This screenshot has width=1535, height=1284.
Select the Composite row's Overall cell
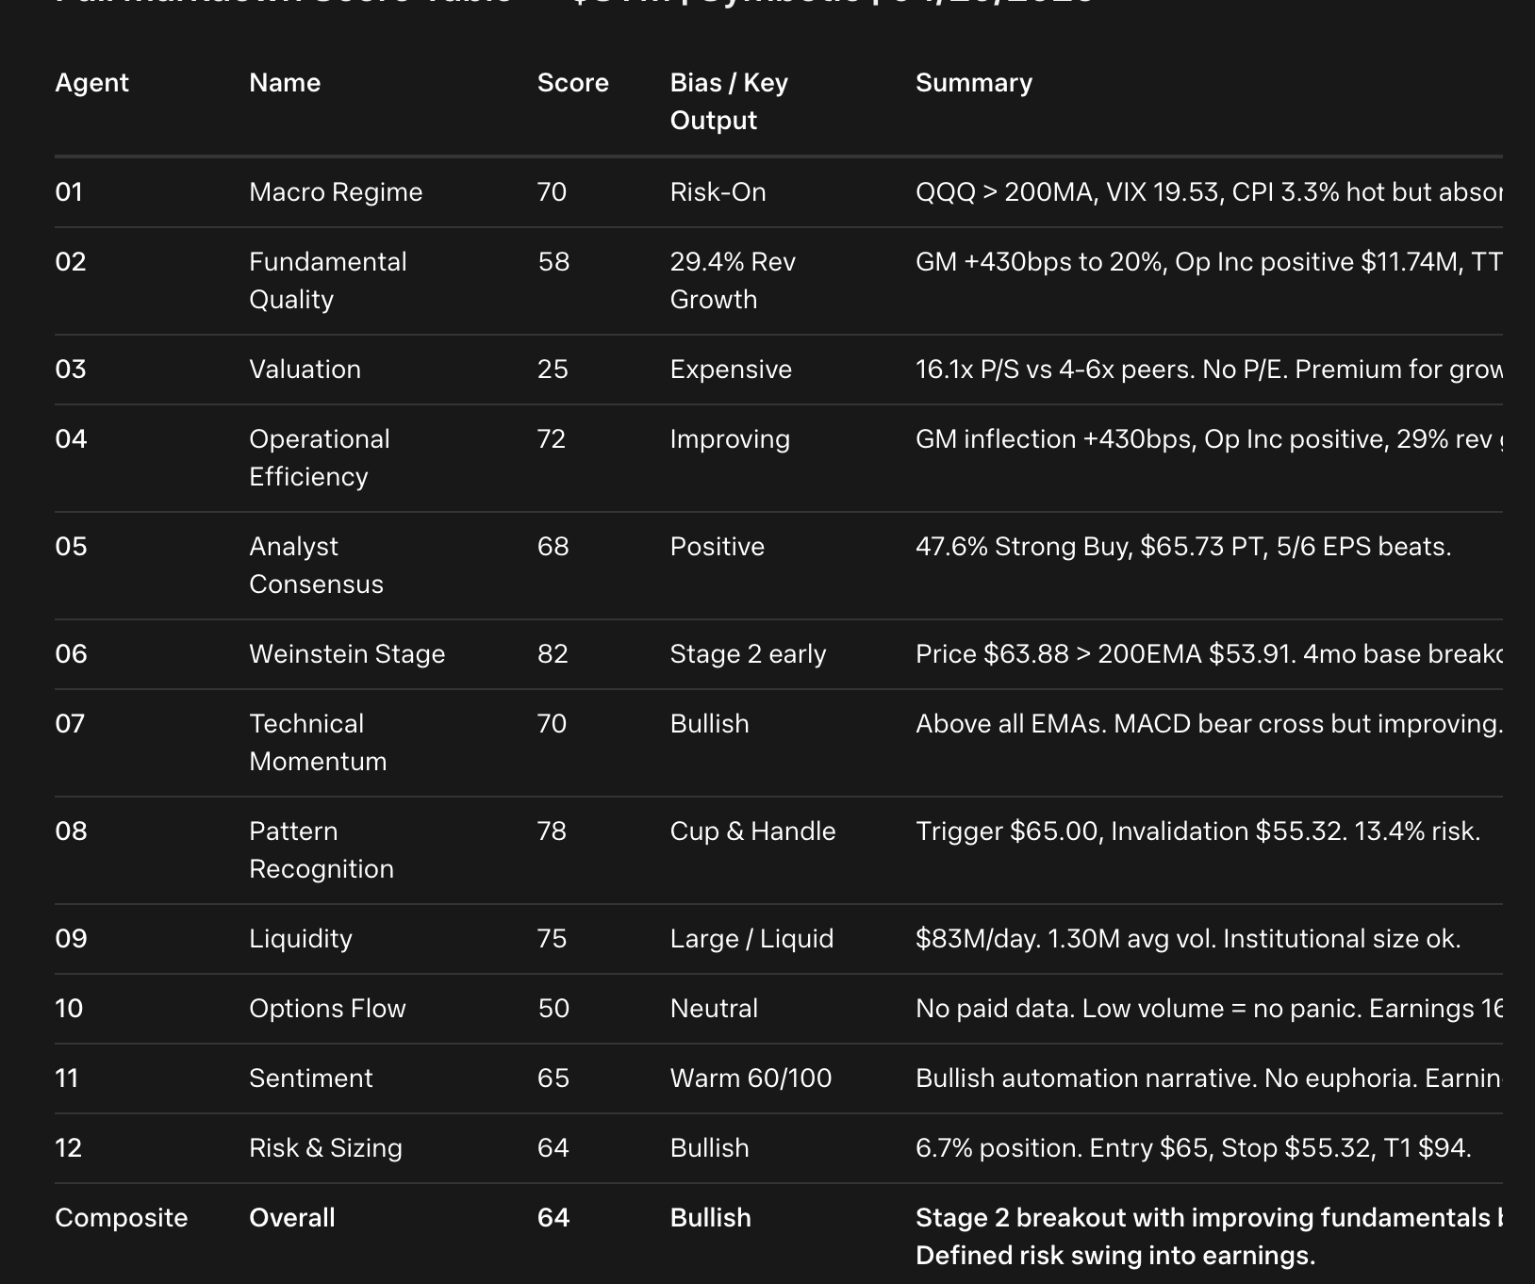pyautogui.click(x=291, y=1218)
